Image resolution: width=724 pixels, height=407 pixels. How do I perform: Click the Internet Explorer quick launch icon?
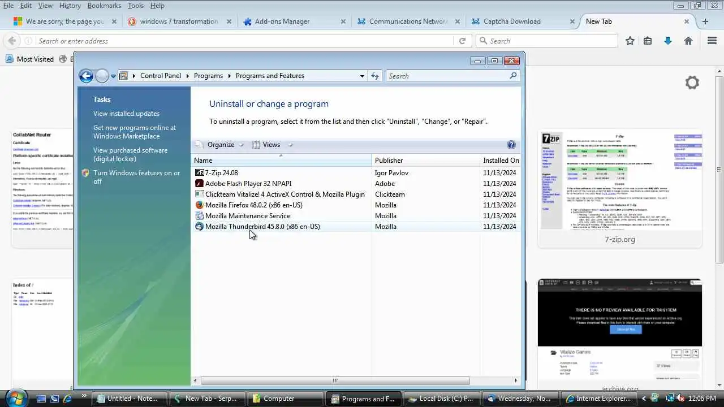pos(68,399)
